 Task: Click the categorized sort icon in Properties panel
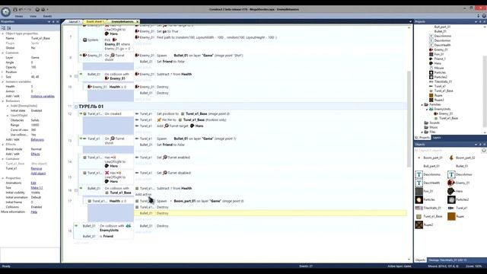[3, 28]
